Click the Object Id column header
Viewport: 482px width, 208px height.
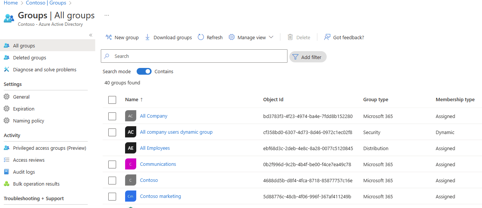(x=273, y=100)
